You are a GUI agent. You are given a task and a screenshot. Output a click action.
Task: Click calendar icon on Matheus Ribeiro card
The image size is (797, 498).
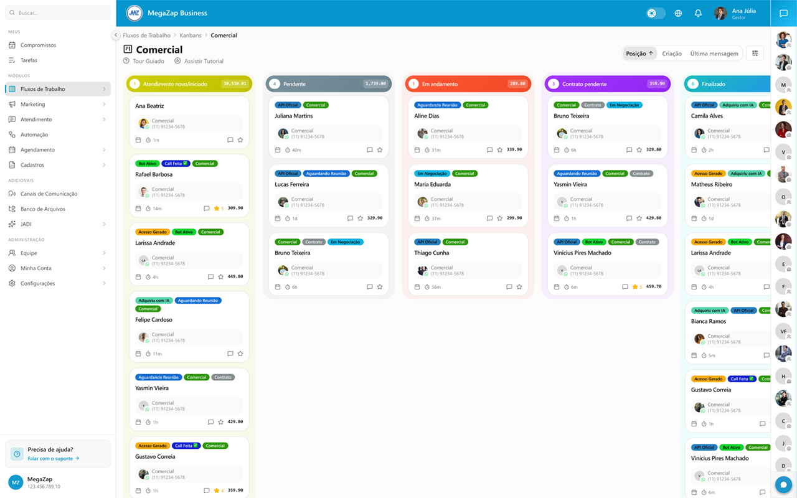pos(694,218)
